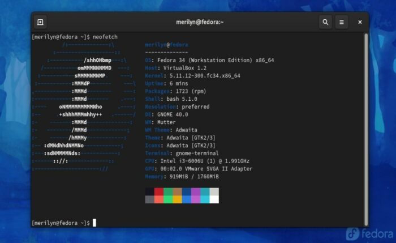
Task: Click the Kernel 5.11.12-300.fc34 line
Action: (192, 75)
